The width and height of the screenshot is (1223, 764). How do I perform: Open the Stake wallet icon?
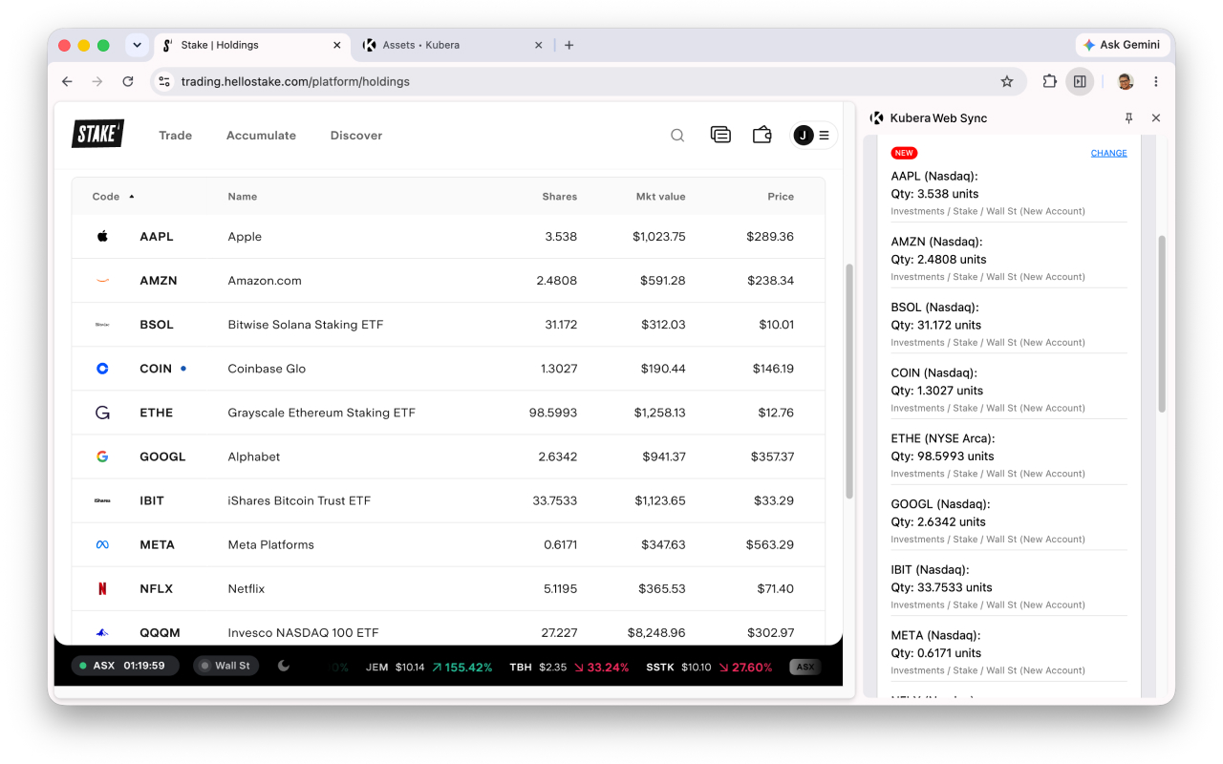(x=762, y=136)
